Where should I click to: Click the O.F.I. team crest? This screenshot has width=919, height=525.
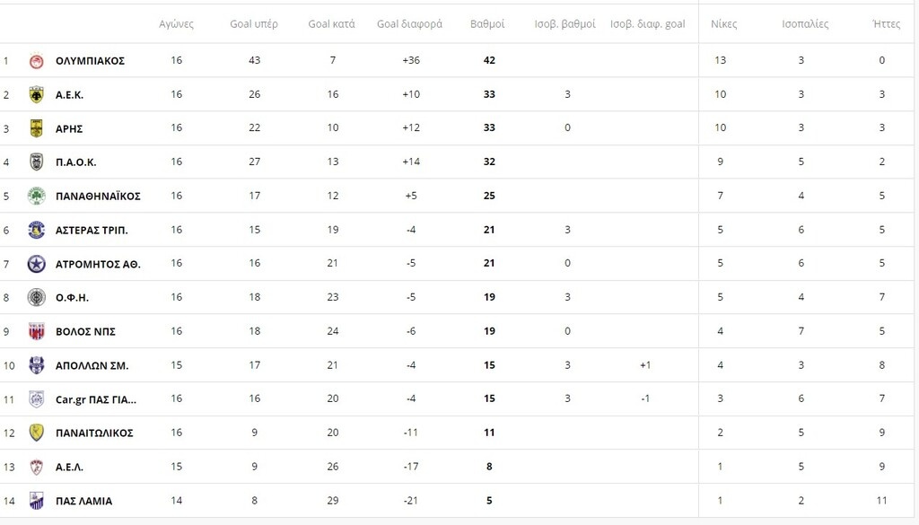pos(36,298)
